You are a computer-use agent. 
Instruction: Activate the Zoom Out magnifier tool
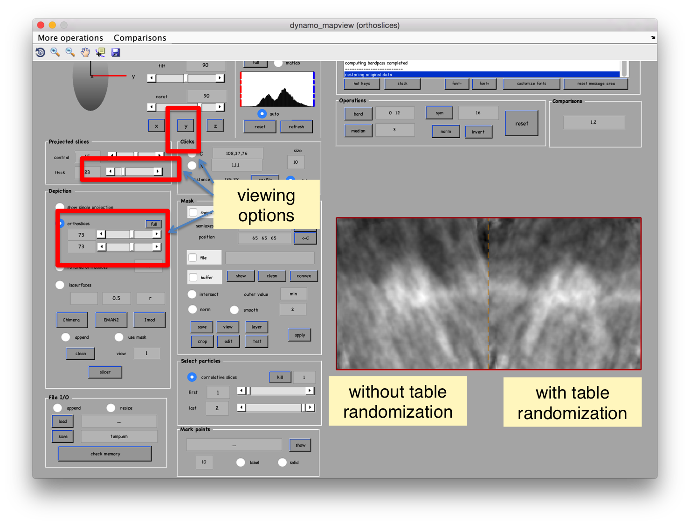pos(70,52)
